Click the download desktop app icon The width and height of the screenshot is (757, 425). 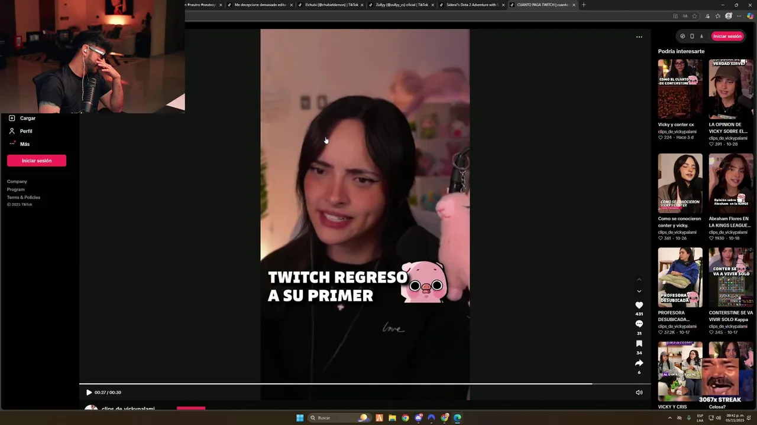[x=701, y=36]
